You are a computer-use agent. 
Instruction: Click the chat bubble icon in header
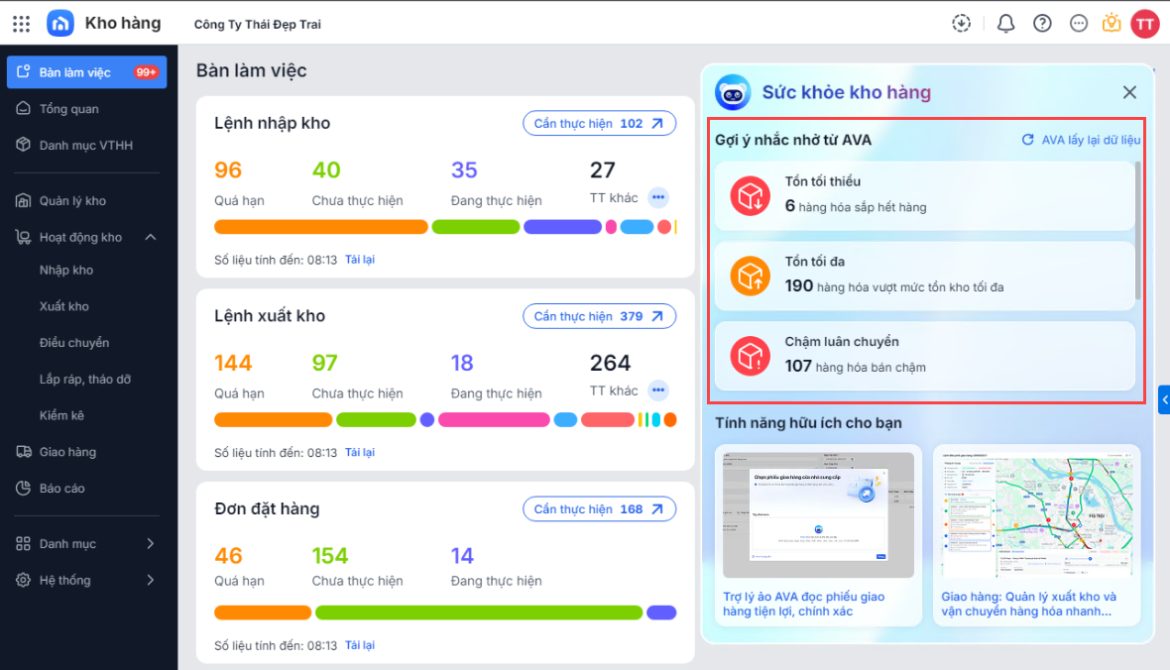[x=1079, y=24]
